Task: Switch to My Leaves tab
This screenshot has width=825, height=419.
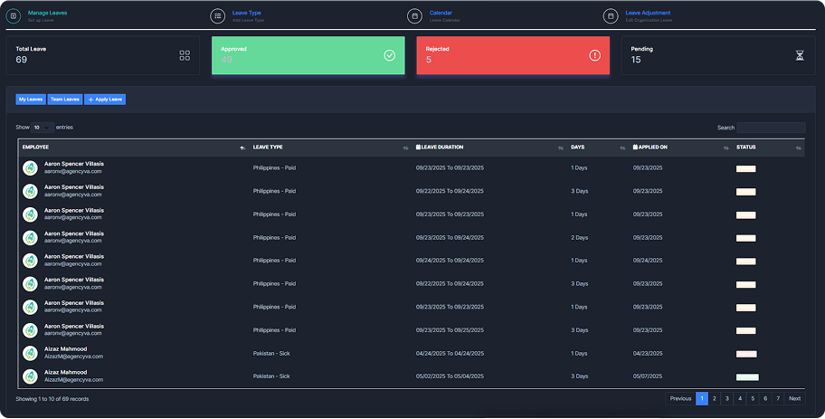Action: [x=30, y=99]
